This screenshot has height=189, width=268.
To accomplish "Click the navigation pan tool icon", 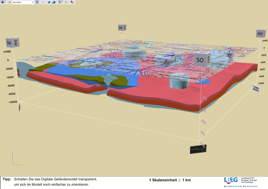I will point(3,2).
